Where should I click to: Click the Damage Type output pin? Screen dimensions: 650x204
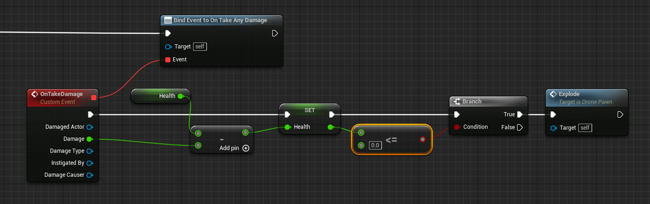90,151
